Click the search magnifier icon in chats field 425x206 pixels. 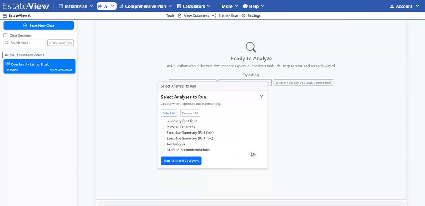coord(7,43)
